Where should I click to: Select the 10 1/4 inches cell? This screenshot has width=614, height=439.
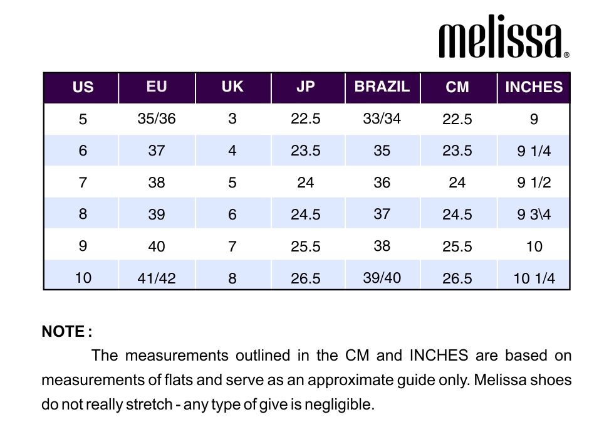(x=534, y=278)
